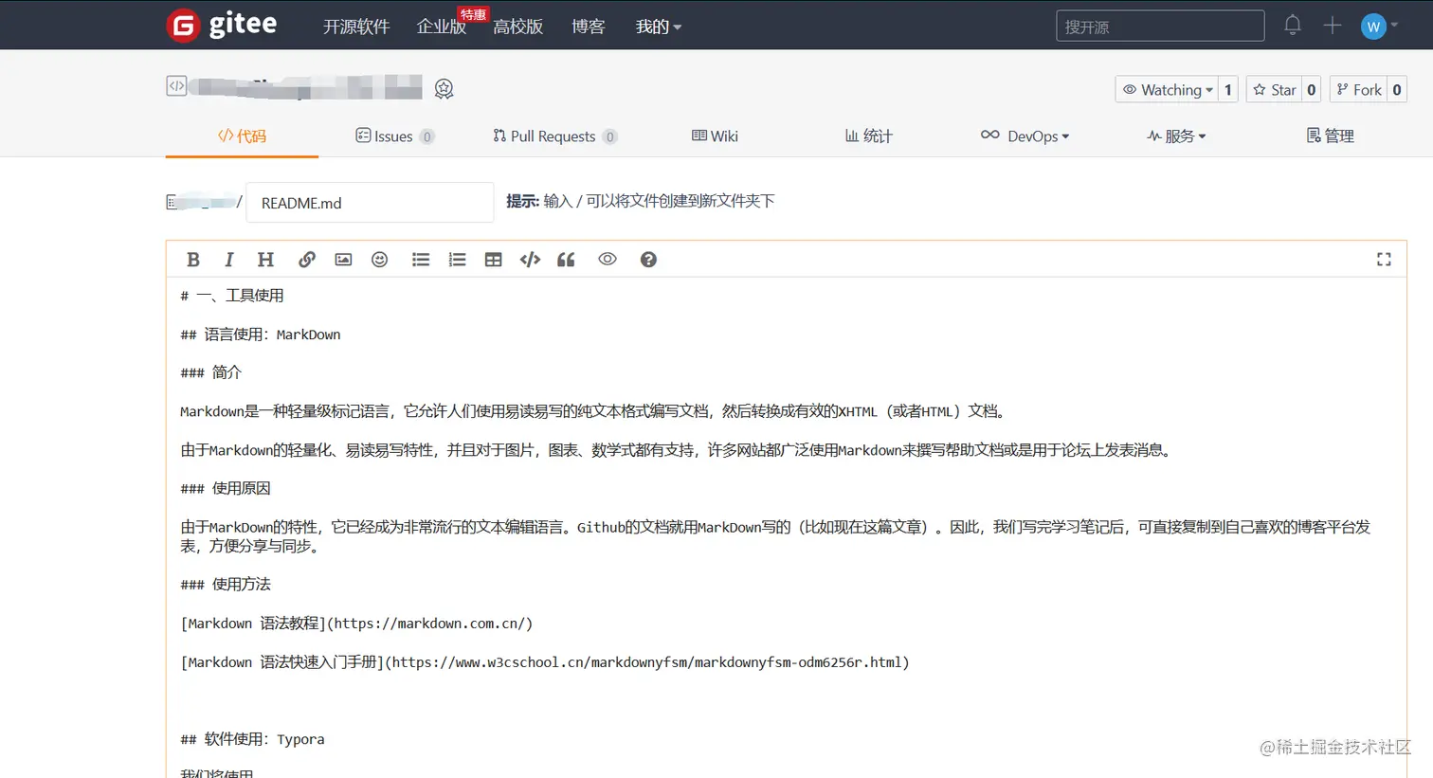Open 开源软件 menu item
Image resolution: width=1433 pixels, height=778 pixels.
pos(356,27)
